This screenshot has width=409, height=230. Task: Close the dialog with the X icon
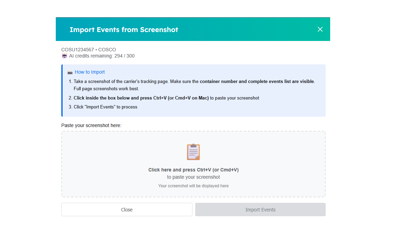tap(320, 29)
